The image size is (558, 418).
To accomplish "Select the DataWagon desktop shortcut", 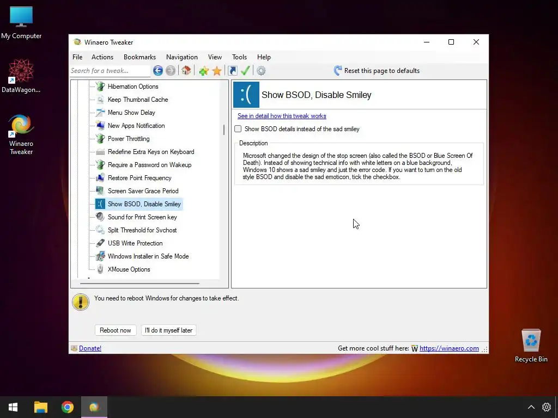I will [21, 76].
